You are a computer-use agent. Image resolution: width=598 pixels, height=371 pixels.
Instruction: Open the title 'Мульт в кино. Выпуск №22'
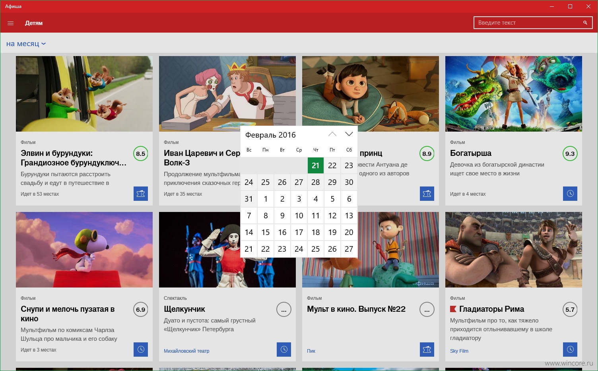click(356, 309)
